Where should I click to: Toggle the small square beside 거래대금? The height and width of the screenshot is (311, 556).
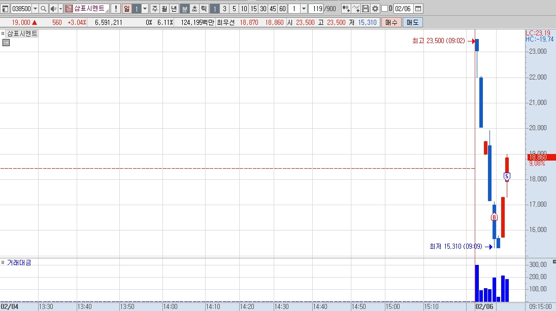3,262
